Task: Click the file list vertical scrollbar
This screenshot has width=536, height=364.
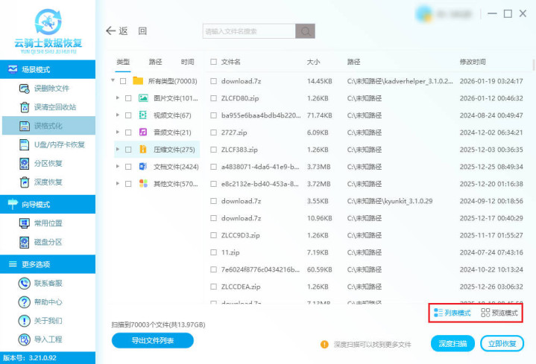Action: click(x=533, y=65)
